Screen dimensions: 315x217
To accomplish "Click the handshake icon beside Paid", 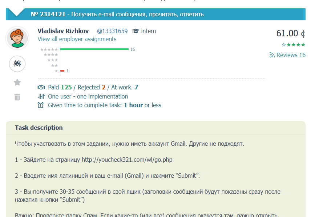I will (41, 88).
